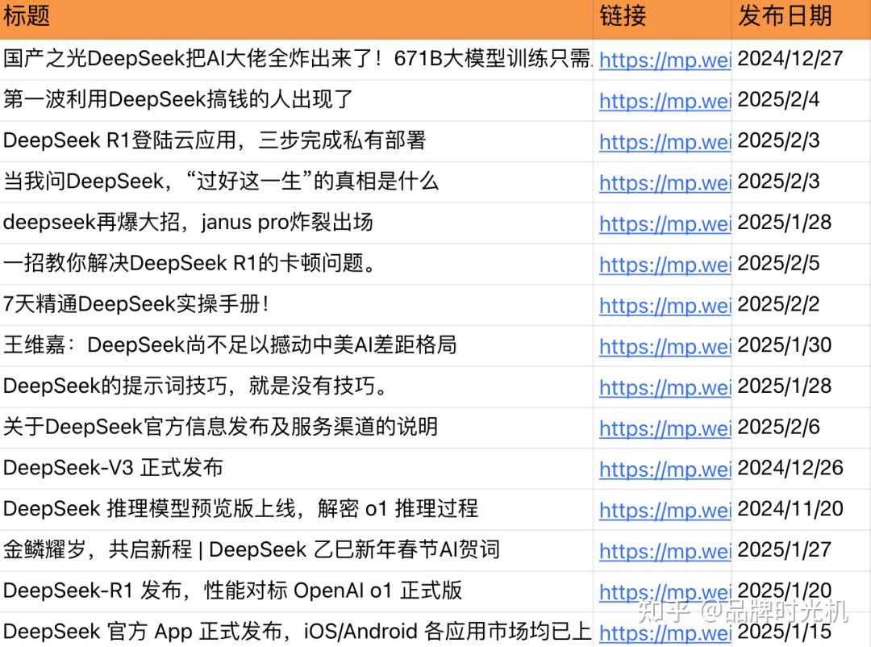871x647 pixels.
Task: Open the DeepSeek-V3 正式发布 link
Action: pos(664,470)
